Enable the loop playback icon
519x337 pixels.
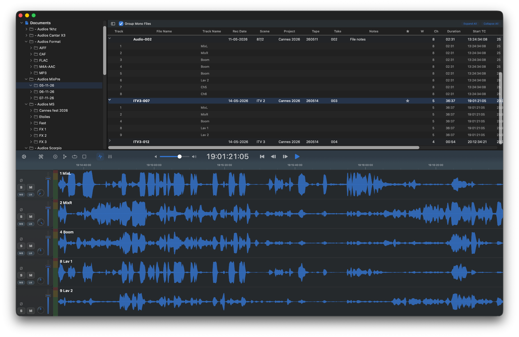pos(75,157)
